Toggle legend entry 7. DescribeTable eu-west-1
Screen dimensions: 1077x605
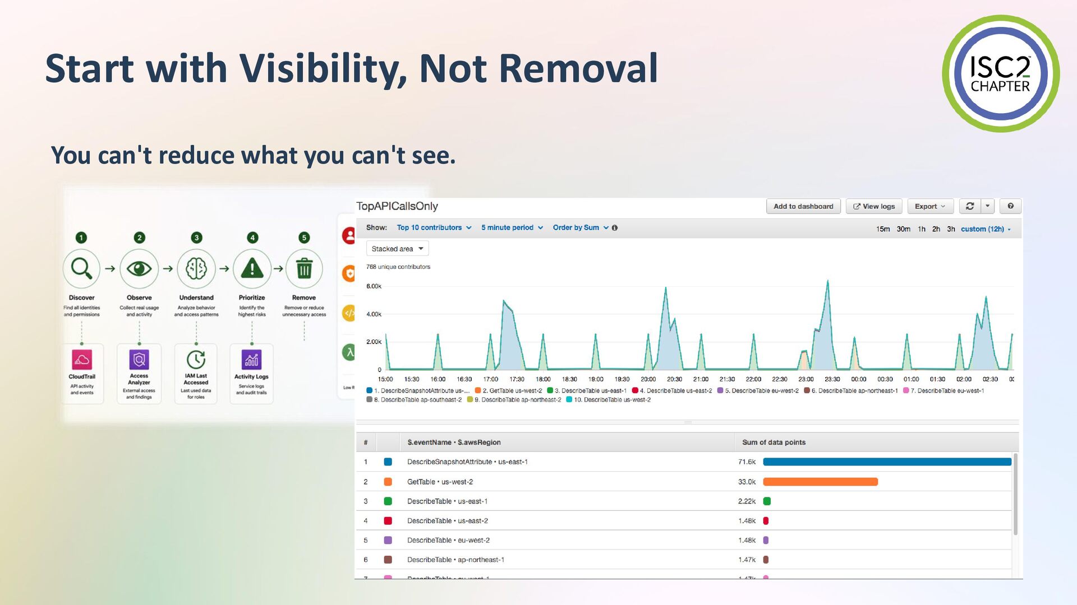coord(943,391)
